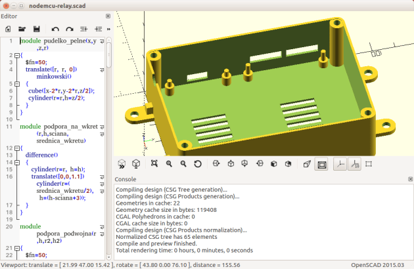Reset the 3D view with the circular arrow
This screenshot has height=269, width=414.
pyautogui.click(x=198, y=164)
